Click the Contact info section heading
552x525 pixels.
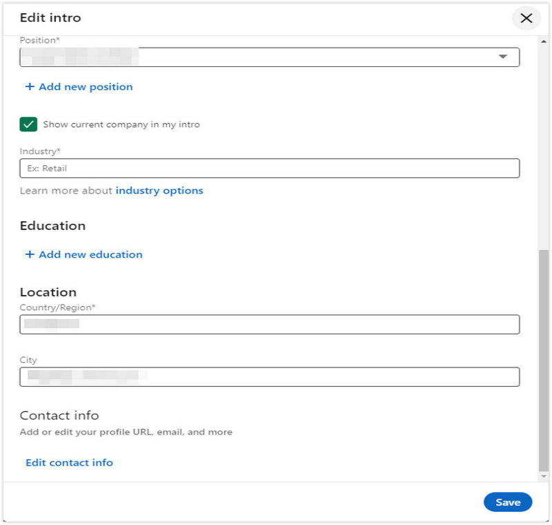[59, 416]
